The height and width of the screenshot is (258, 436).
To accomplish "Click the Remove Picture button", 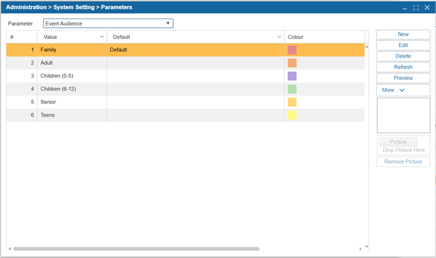I will click(403, 162).
